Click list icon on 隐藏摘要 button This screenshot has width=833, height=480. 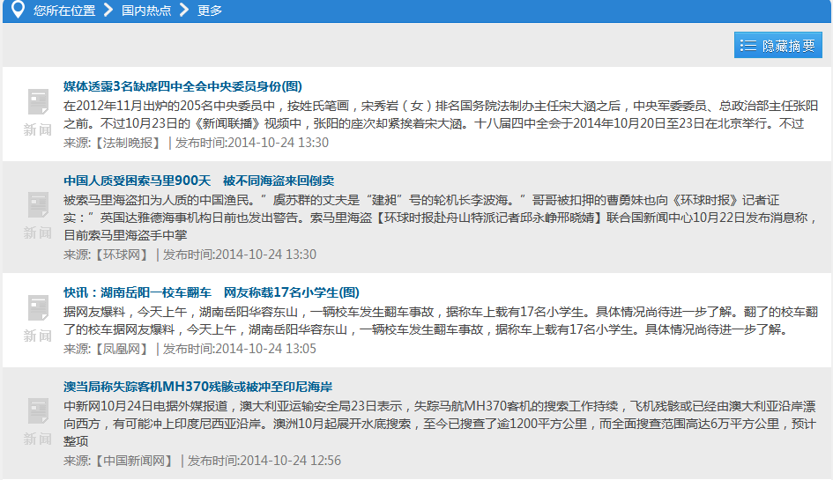coord(748,46)
